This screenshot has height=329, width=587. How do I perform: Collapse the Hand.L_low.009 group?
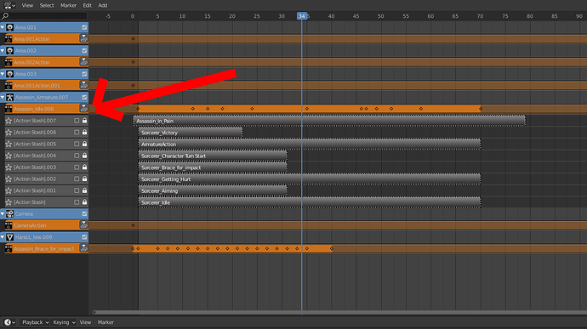click(x=3, y=237)
